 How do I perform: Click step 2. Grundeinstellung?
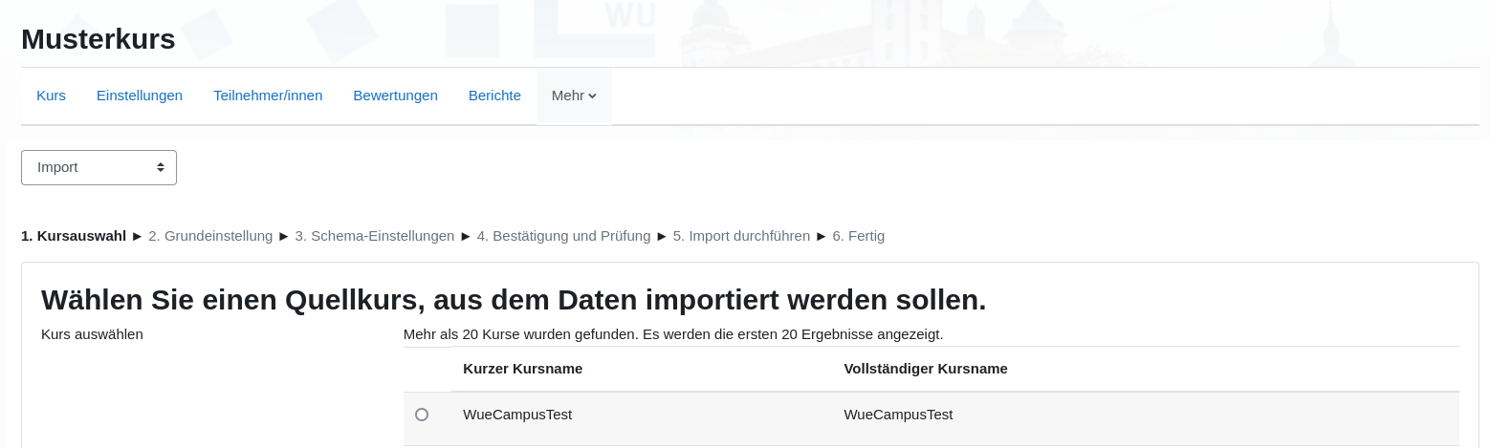(x=210, y=236)
